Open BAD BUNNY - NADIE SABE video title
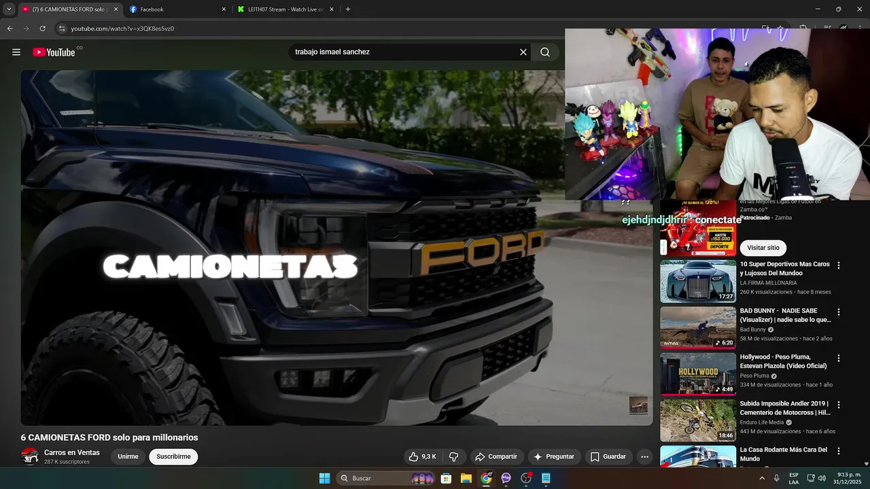The image size is (870, 489). (785, 315)
